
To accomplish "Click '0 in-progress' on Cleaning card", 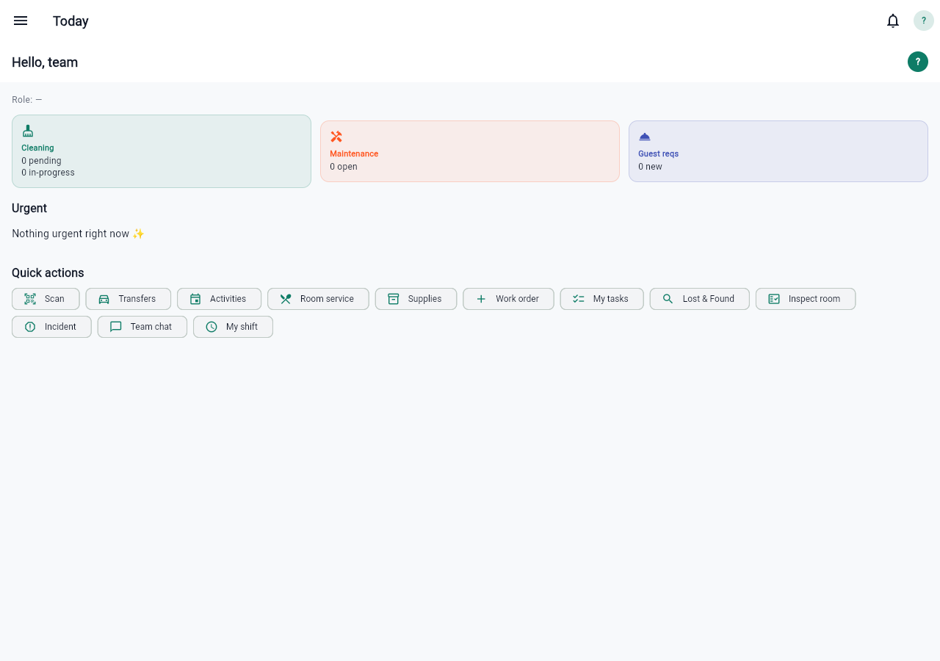I will (x=48, y=173).
